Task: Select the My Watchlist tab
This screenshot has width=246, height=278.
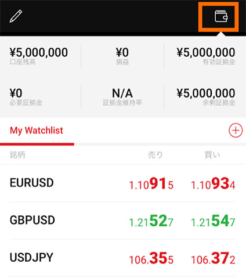Action: pyautogui.click(x=37, y=131)
